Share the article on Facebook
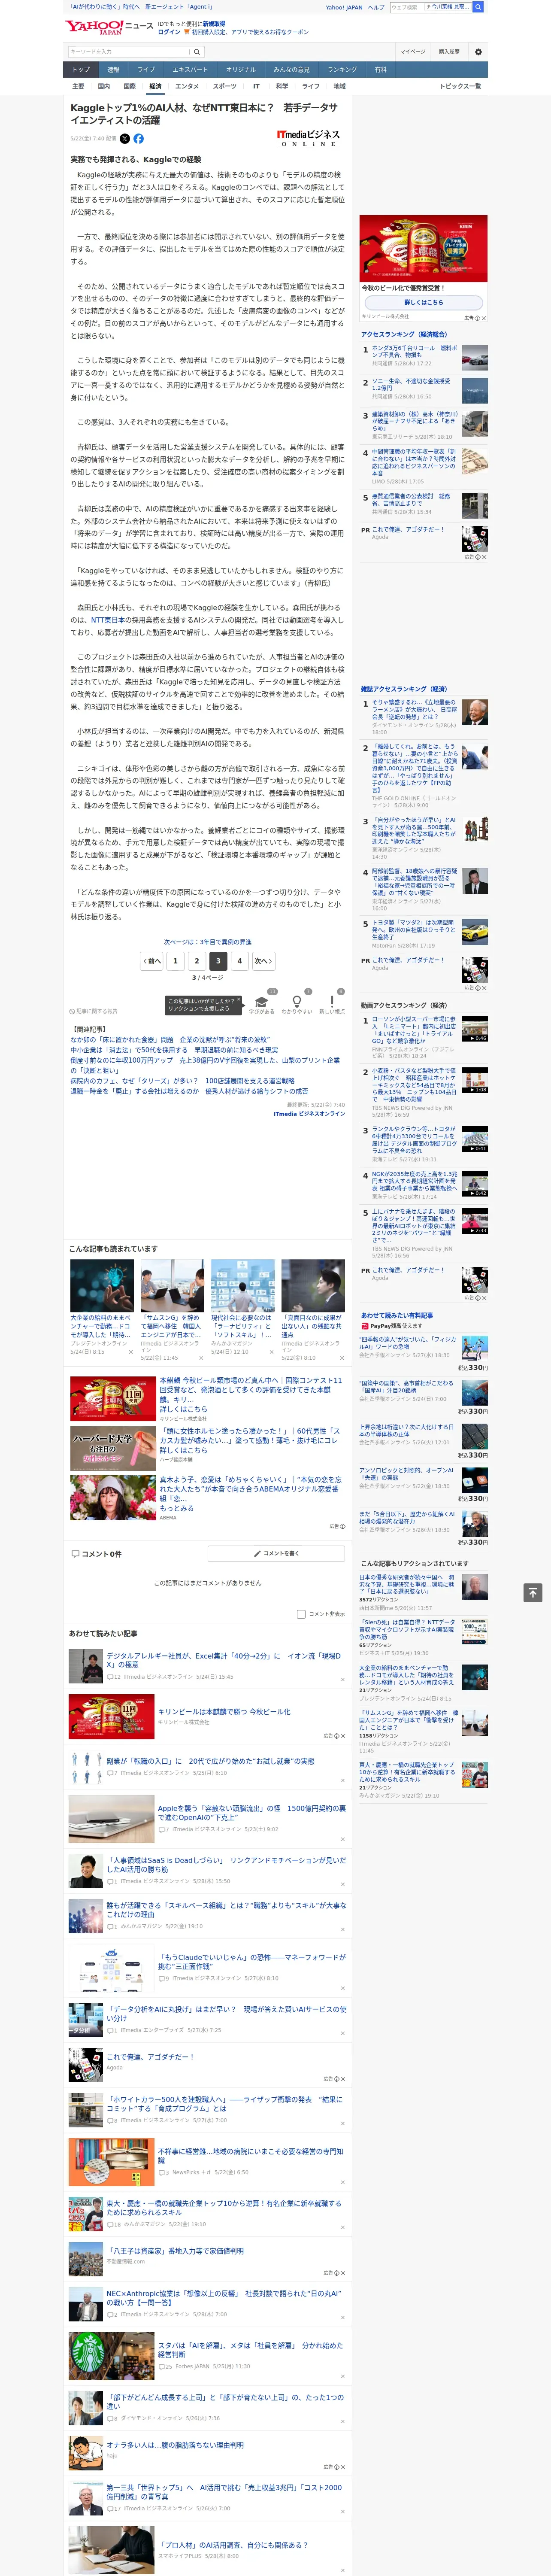551x2576 pixels. (x=138, y=139)
